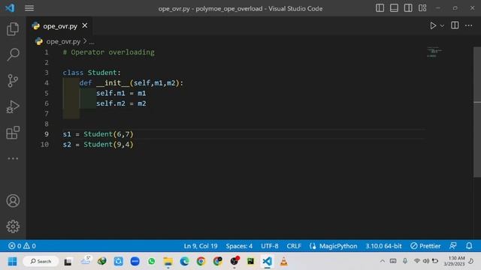Open the clock and date flyout
Screen dimensions: 481x270
coord(454,261)
